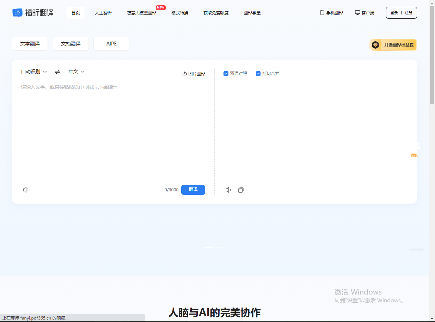Copy translation result icon
Image resolution: width=435 pixels, height=322 pixels.
241,190
